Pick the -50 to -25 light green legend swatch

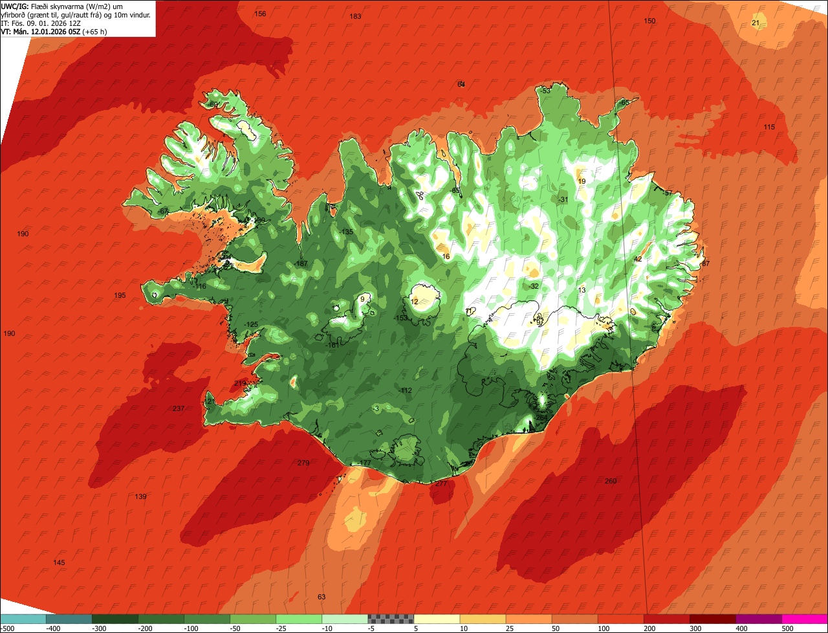tap(253, 619)
